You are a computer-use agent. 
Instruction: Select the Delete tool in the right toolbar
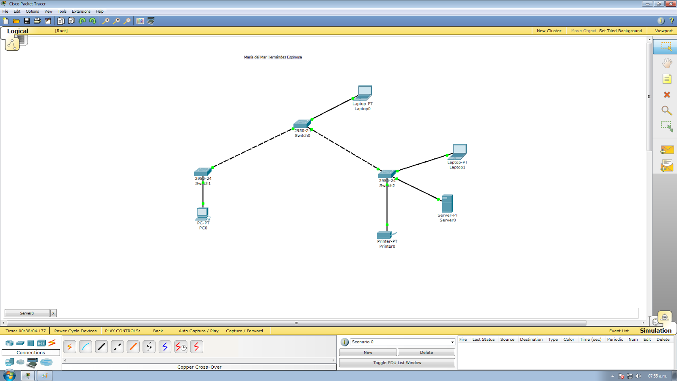pos(667,95)
